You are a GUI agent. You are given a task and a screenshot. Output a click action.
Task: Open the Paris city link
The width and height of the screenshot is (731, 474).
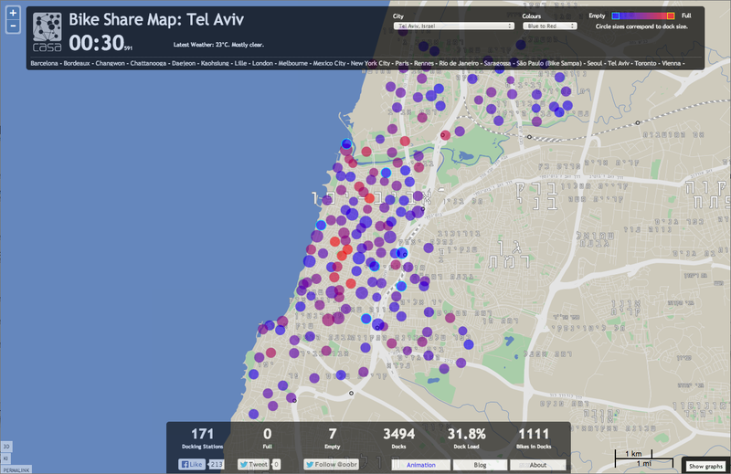(402, 63)
